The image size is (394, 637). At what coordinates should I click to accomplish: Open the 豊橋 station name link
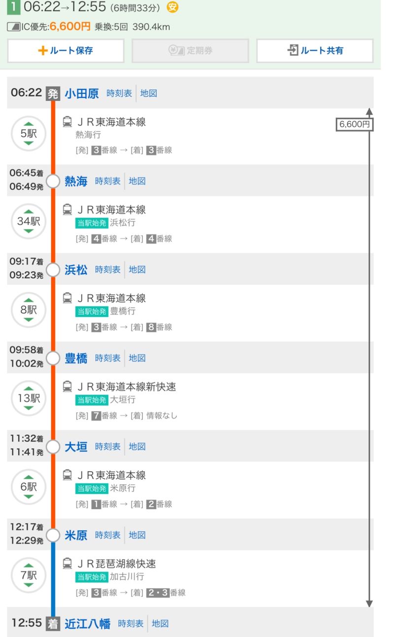[76, 358]
